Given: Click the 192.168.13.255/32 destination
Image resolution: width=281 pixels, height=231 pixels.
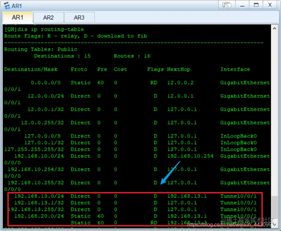Looking at the screenshot, I should click(x=36, y=209).
